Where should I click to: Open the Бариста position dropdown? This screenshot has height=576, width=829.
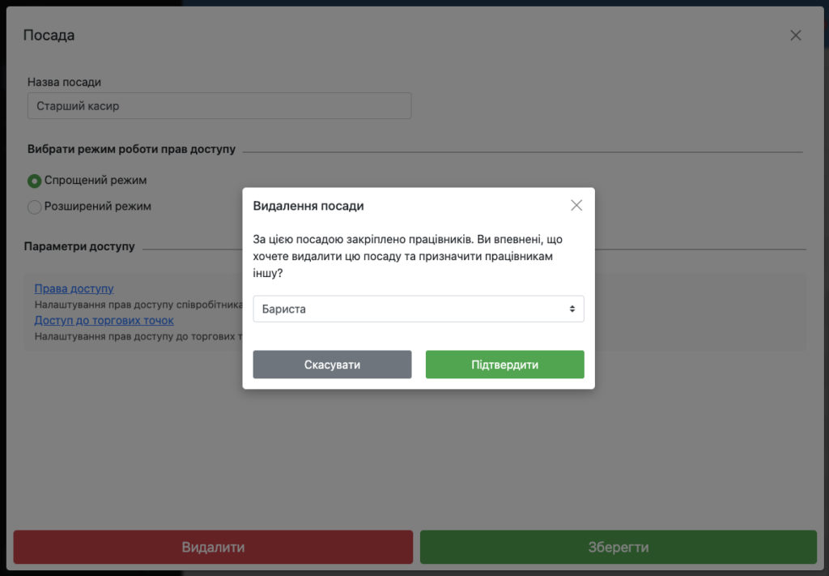418,309
